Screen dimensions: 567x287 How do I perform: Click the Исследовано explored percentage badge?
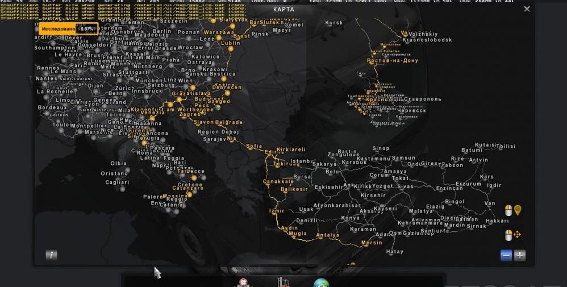click(x=69, y=28)
